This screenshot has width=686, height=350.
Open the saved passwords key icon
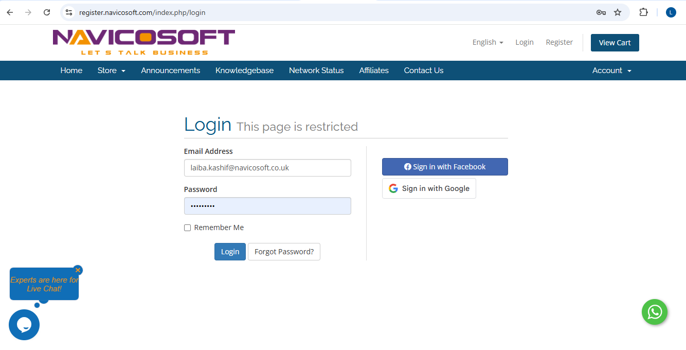click(601, 12)
